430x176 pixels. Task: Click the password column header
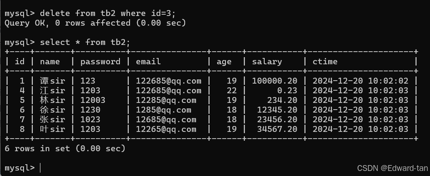(x=100, y=61)
